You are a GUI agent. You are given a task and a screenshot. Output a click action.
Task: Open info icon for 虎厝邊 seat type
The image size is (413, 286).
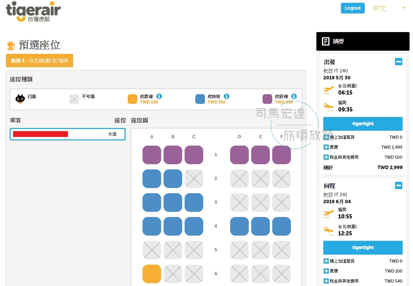coord(159,96)
